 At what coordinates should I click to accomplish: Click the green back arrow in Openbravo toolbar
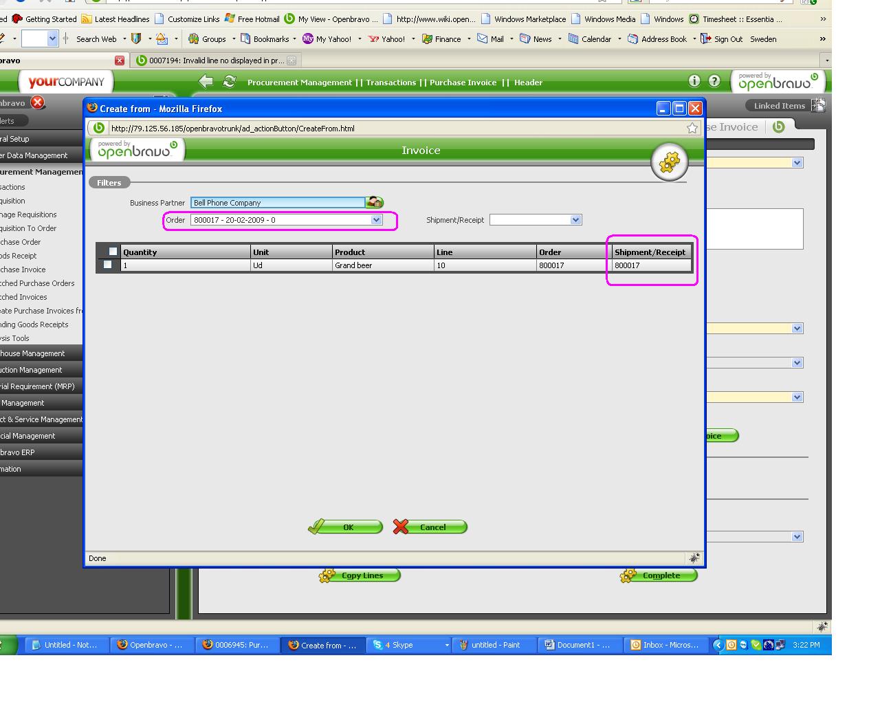[x=206, y=82]
